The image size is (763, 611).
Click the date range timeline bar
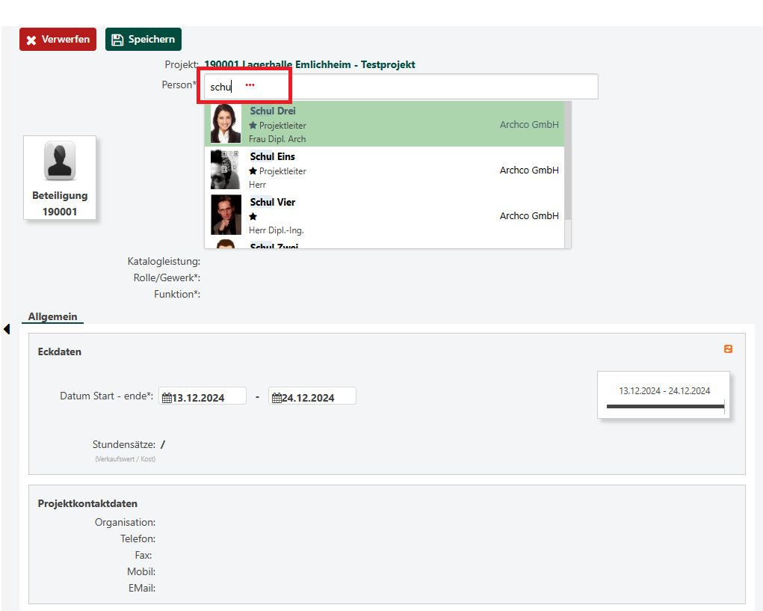(x=664, y=406)
